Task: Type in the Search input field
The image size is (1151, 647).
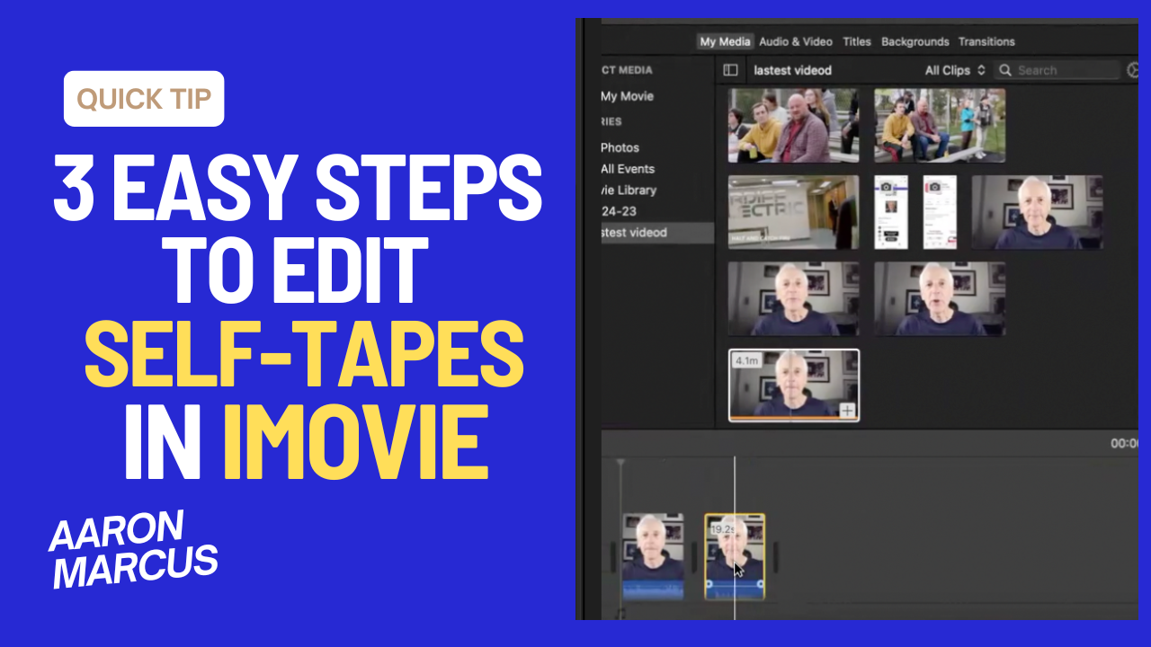Action: click(x=1061, y=70)
